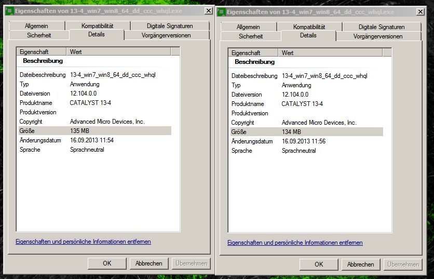Screen dimensions: 434x279
Task: Open Vorgängerversionen tab in left window
Action: [166, 35]
